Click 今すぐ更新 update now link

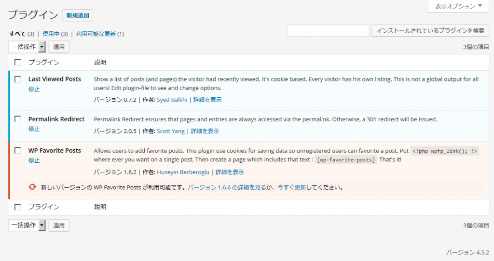291,187
